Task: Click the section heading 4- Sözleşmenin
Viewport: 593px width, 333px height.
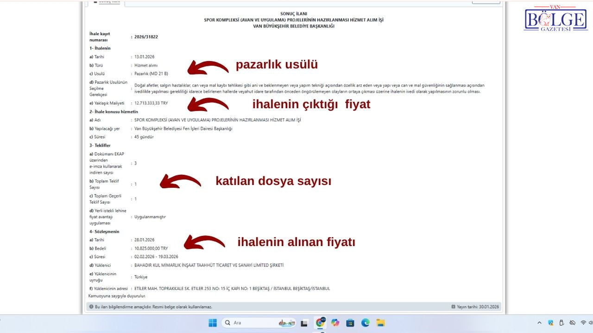Action: coord(104,231)
